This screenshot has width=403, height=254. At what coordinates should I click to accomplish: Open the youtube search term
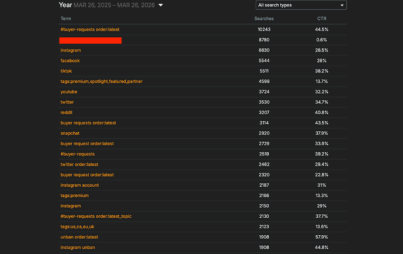coord(68,92)
